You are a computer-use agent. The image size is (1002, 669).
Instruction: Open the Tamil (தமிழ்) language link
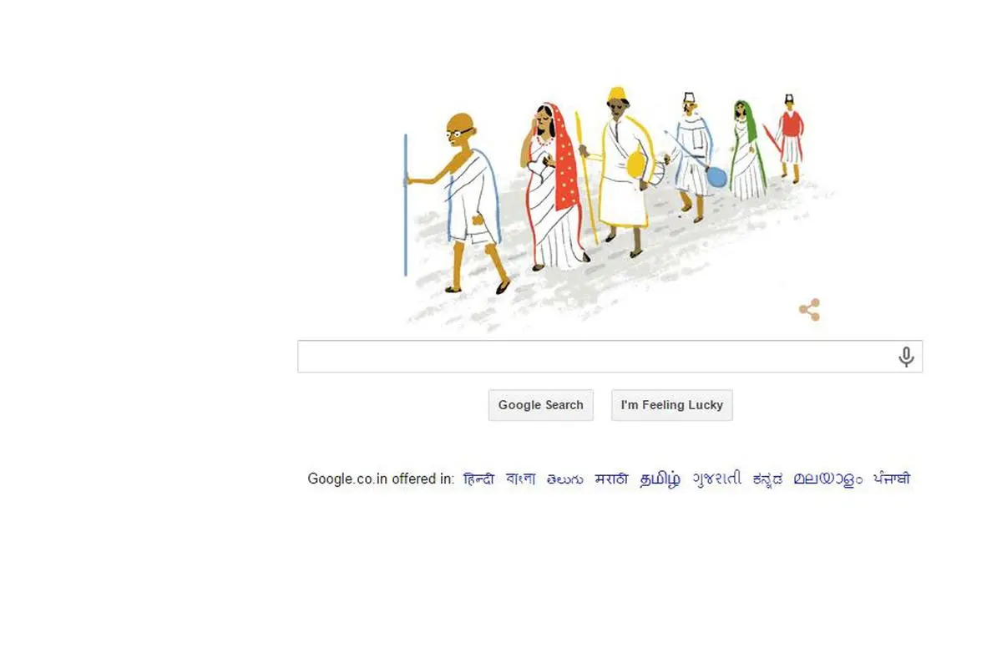coord(660,479)
